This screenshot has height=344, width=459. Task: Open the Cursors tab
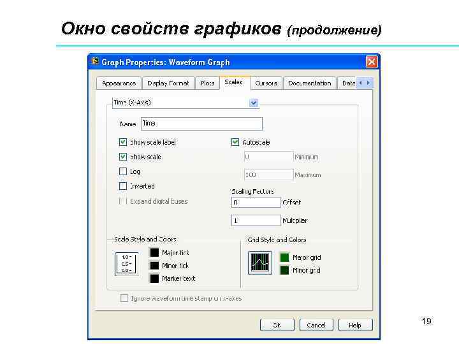(x=266, y=83)
